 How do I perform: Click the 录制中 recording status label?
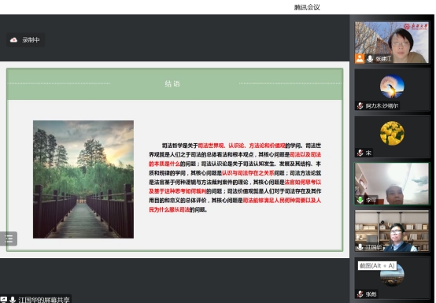click(x=31, y=40)
